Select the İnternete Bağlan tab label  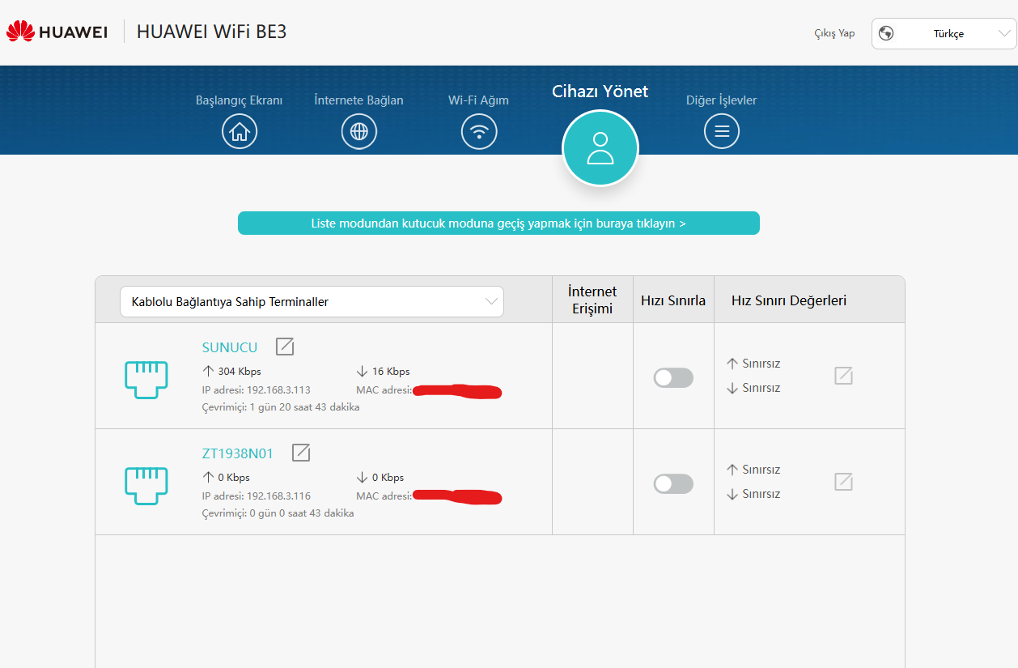[x=359, y=100]
